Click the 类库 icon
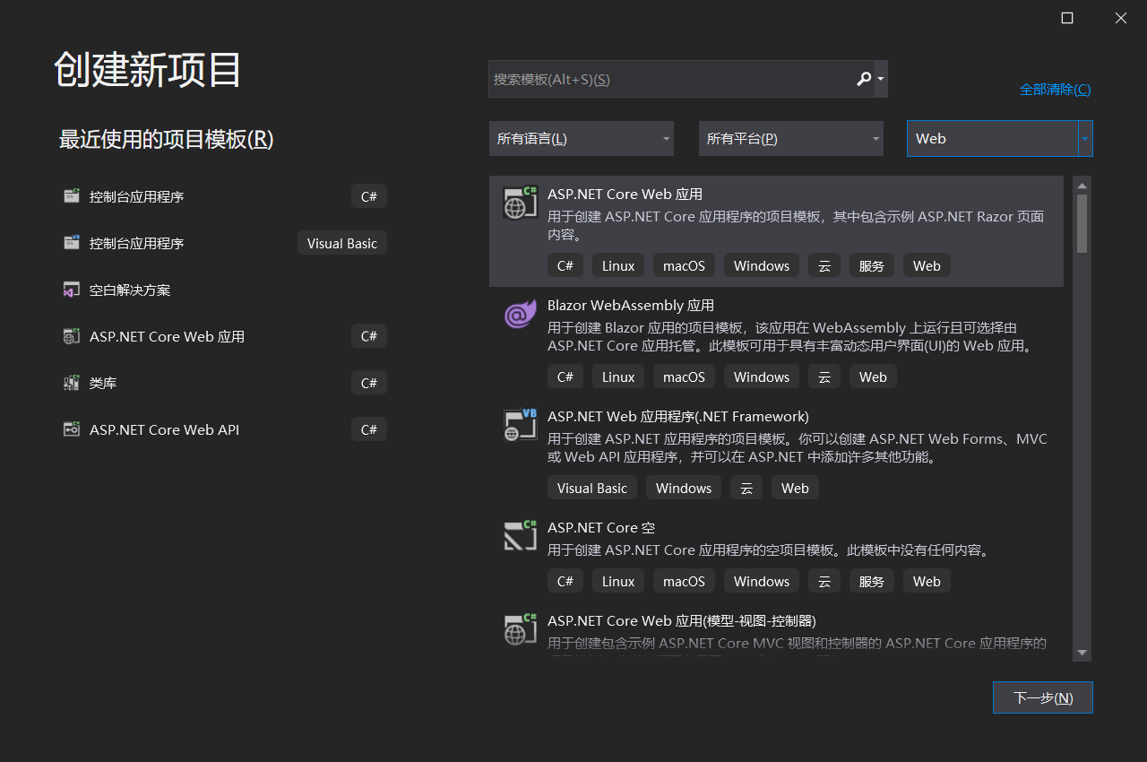 pyautogui.click(x=72, y=383)
